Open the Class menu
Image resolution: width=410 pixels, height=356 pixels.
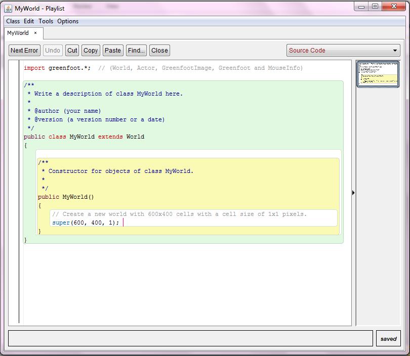[13, 21]
